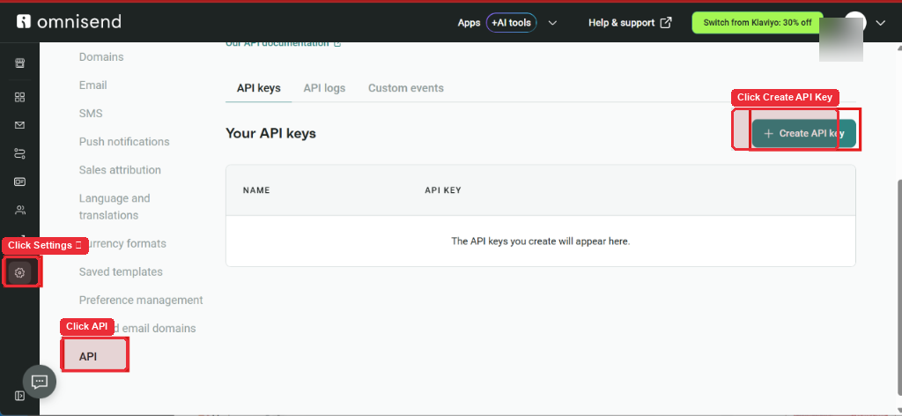Viewport: 902px width, 416px height.
Task: Open the Forms icon in sidebar
Action: point(19,182)
